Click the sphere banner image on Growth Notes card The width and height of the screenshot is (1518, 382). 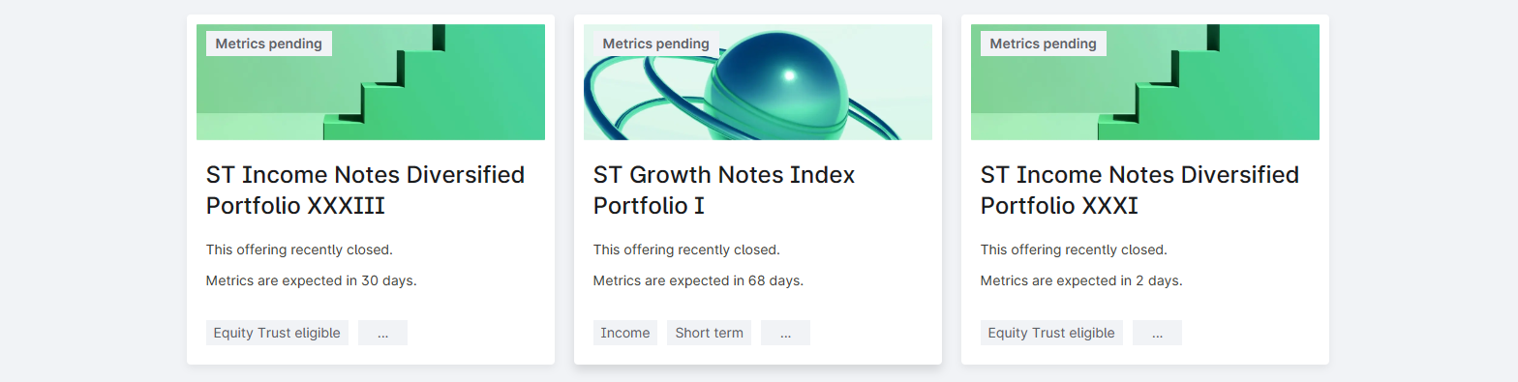758,82
